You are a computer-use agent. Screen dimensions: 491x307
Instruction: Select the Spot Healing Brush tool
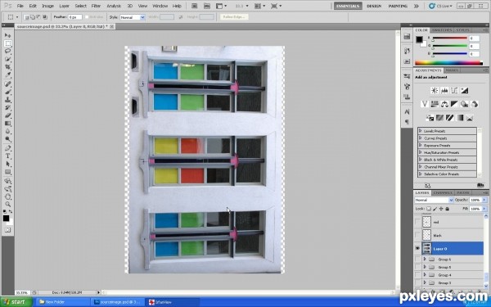[8, 84]
